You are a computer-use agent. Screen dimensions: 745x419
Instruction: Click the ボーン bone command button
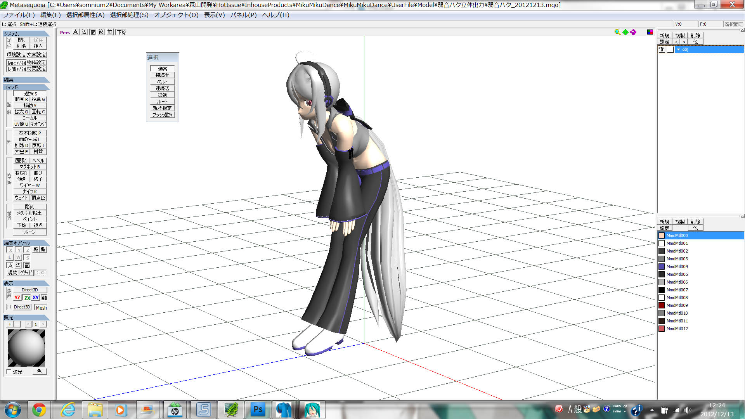pyautogui.click(x=30, y=232)
